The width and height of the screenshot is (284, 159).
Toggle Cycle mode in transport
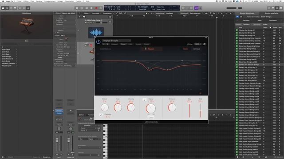[x=101, y=8]
